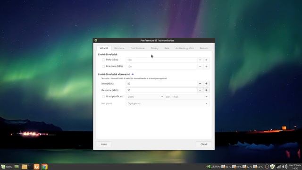The image size is (302, 170).
Task: Click the Chiudi button
Action: (x=204, y=144)
